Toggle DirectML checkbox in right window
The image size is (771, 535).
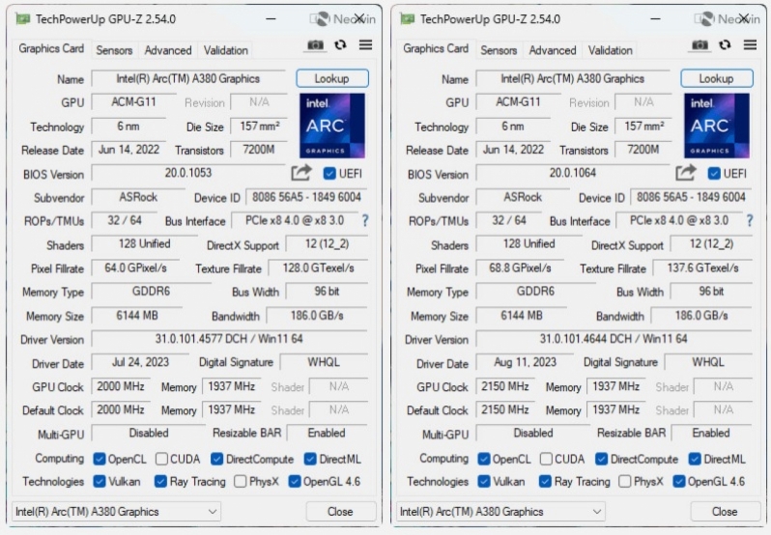pyautogui.click(x=695, y=459)
